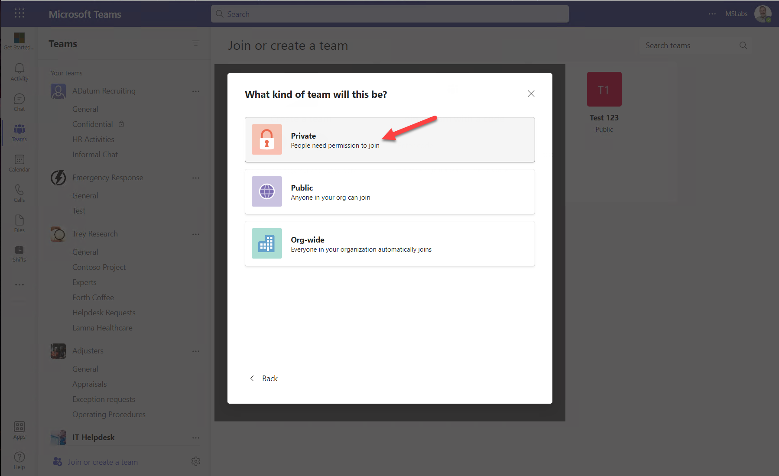Screen dimensions: 779x476
Task: Choose Public team type
Action: (x=390, y=191)
